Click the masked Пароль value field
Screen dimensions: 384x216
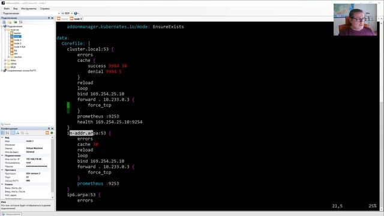pos(37,166)
